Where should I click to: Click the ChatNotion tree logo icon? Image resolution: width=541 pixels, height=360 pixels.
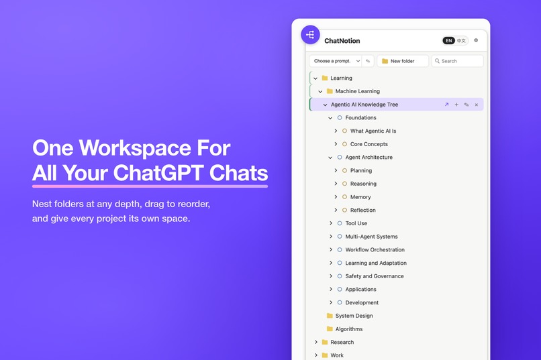pyautogui.click(x=310, y=34)
